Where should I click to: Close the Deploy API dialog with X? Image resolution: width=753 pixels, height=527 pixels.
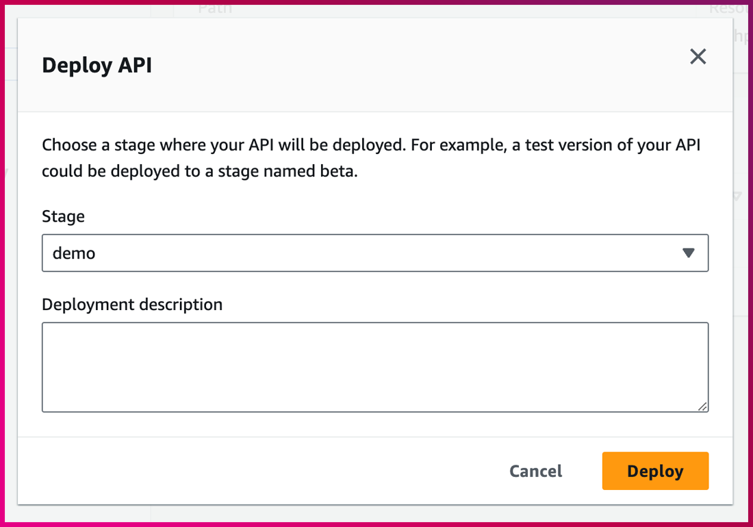(x=698, y=56)
